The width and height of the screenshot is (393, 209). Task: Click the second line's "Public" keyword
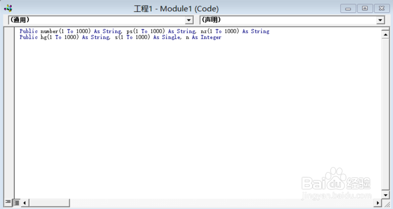point(29,38)
